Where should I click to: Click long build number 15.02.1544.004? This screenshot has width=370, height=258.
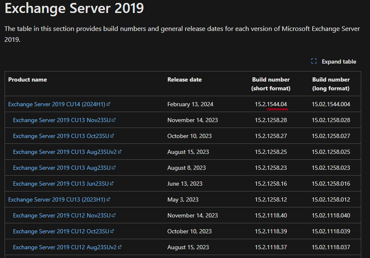tap(331, 104)
